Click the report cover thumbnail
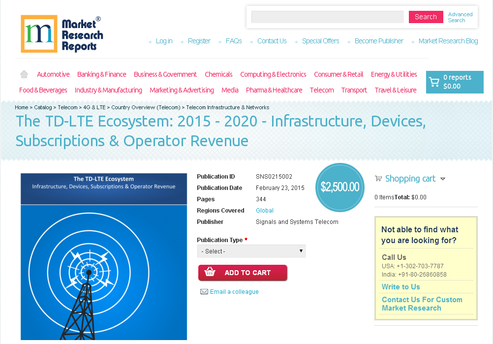493x344 pixels. tap(103, 256)
